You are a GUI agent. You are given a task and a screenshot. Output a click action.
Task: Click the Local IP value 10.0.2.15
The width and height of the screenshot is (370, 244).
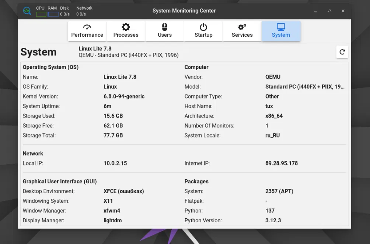click(x=115, y=163)
